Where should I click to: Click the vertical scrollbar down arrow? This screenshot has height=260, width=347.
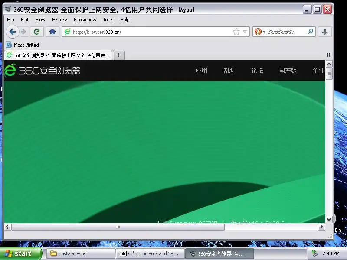point(329,220)
